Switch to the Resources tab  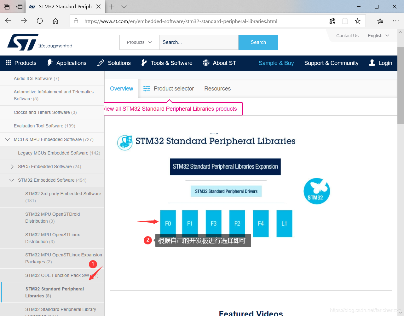[217, 89]
